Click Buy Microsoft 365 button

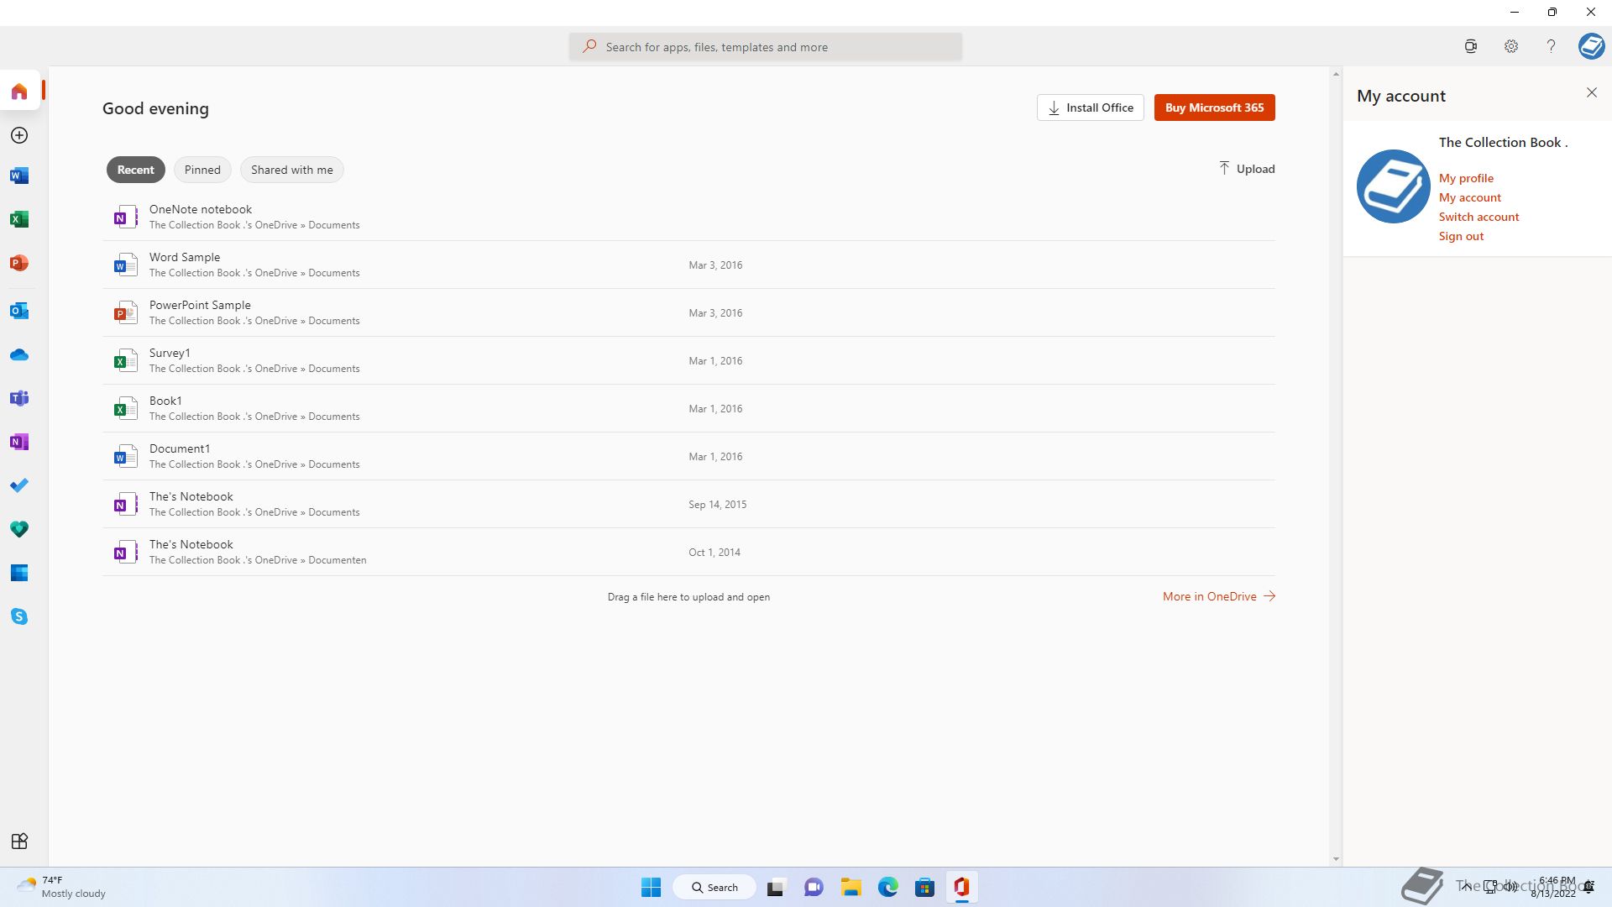pyautogui.click(x=1214, y=107)
